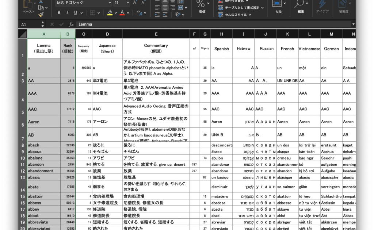Click the 'Seeohr' German cell

click(331, 158)
